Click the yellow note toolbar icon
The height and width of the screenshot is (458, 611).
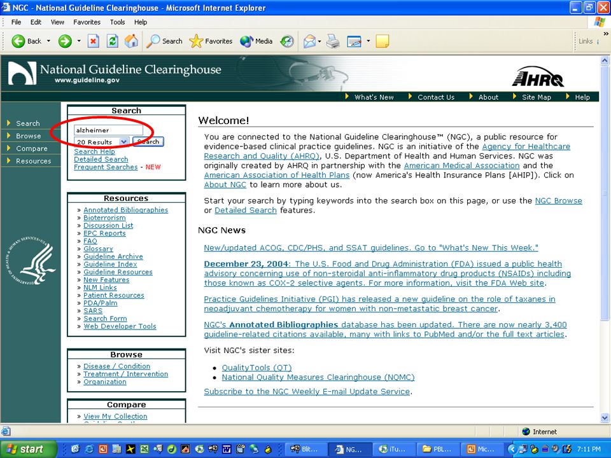click(x=383, y=41)
